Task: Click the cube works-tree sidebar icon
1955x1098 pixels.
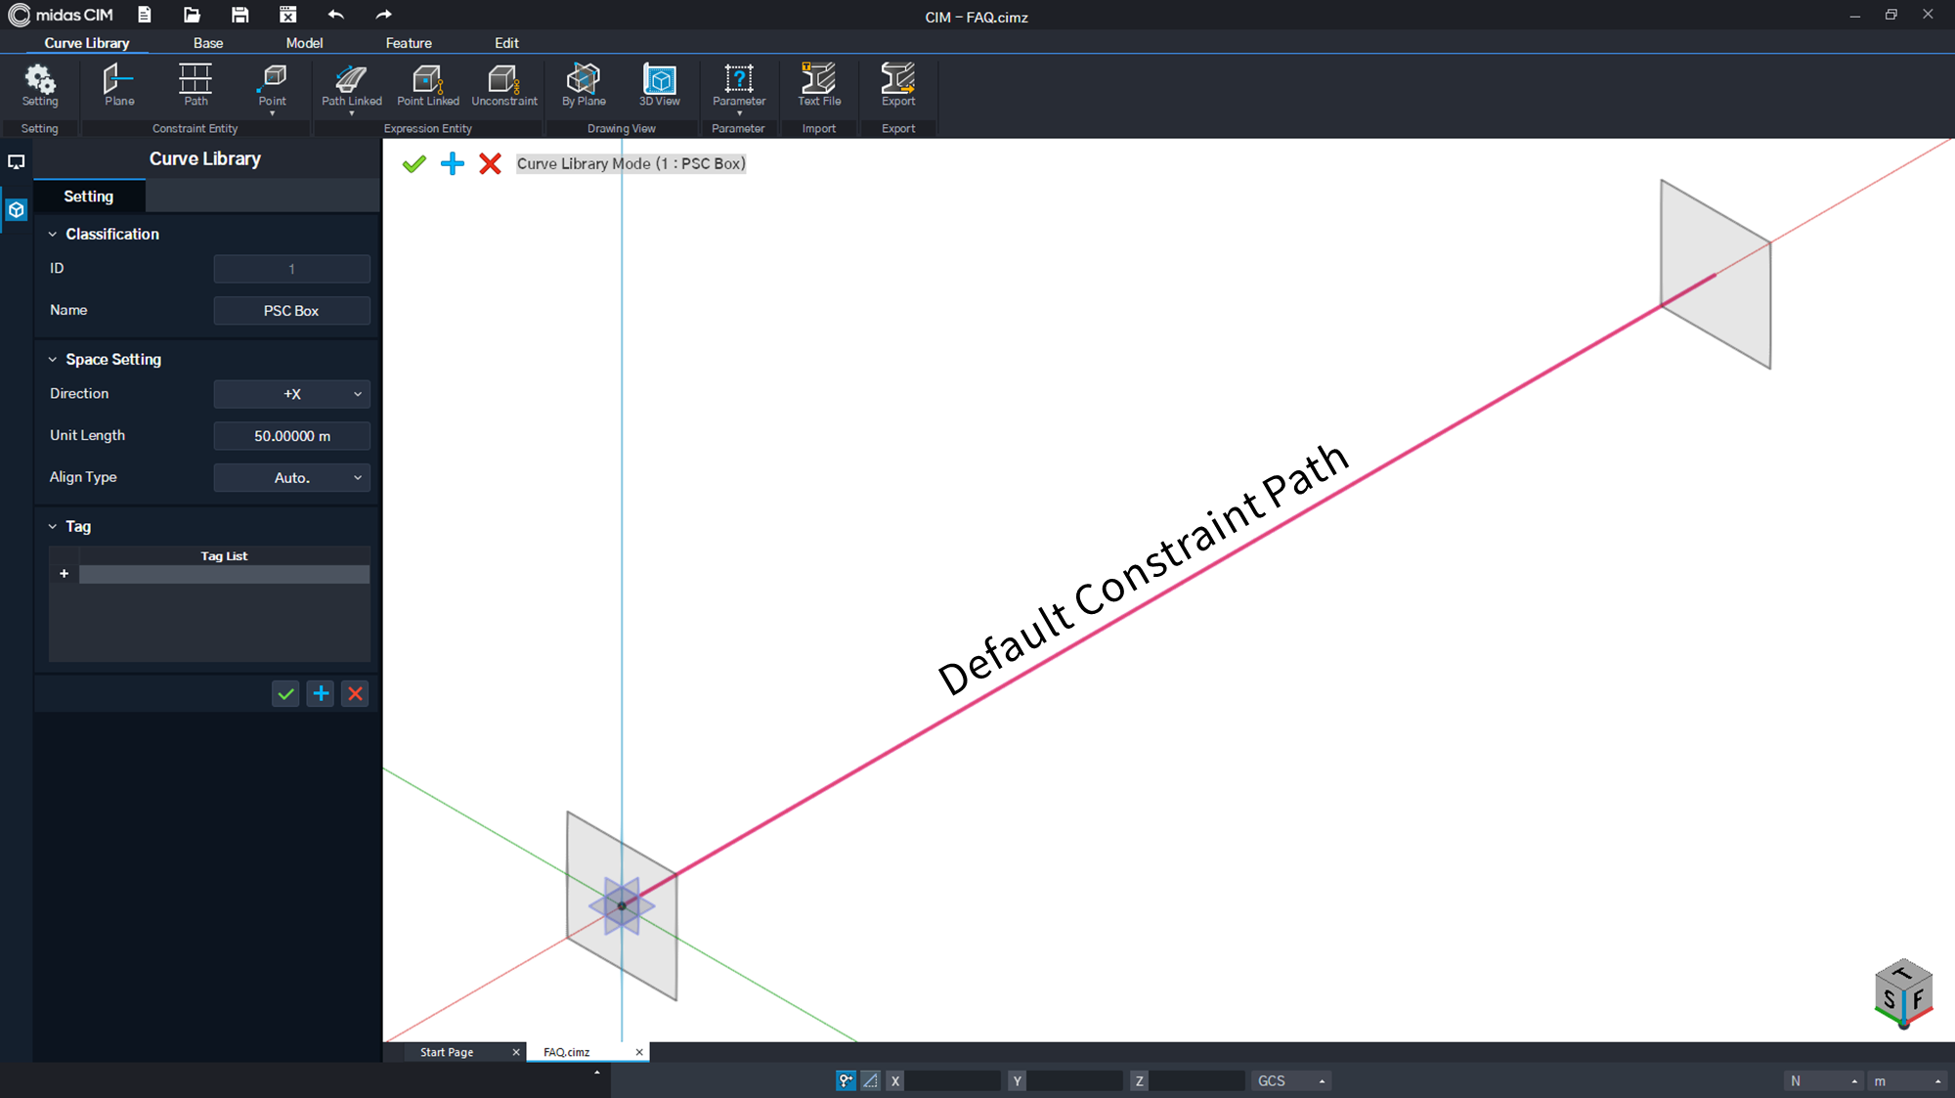Action: 17,209
